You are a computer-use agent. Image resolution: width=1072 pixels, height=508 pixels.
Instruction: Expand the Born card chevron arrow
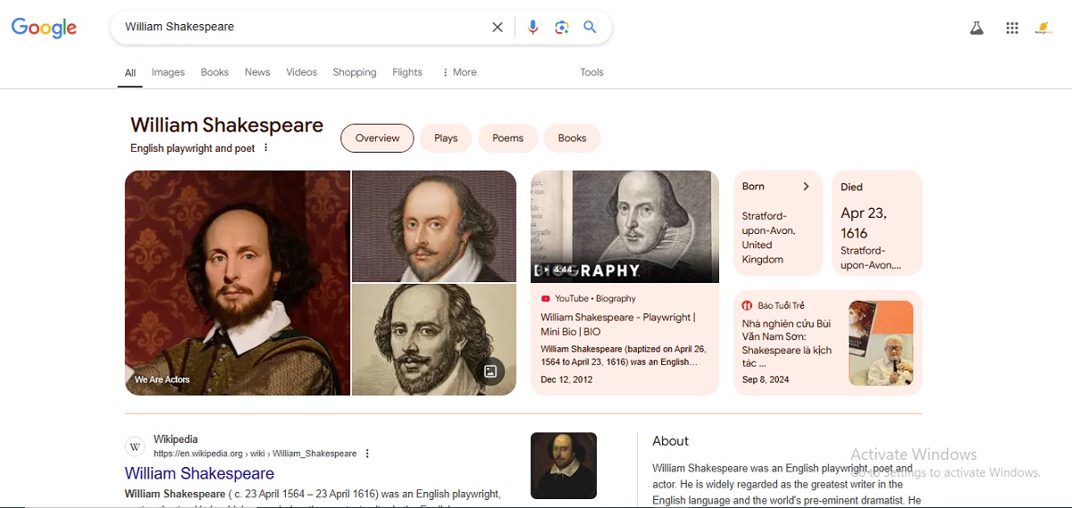(x=806, y=187)
